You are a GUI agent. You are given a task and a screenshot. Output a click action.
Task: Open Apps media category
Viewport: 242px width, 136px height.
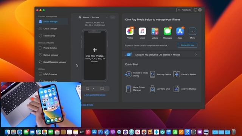click(x=180, y=31)
